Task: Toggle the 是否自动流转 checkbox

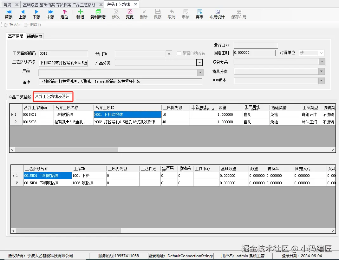Action: [179, 53]
